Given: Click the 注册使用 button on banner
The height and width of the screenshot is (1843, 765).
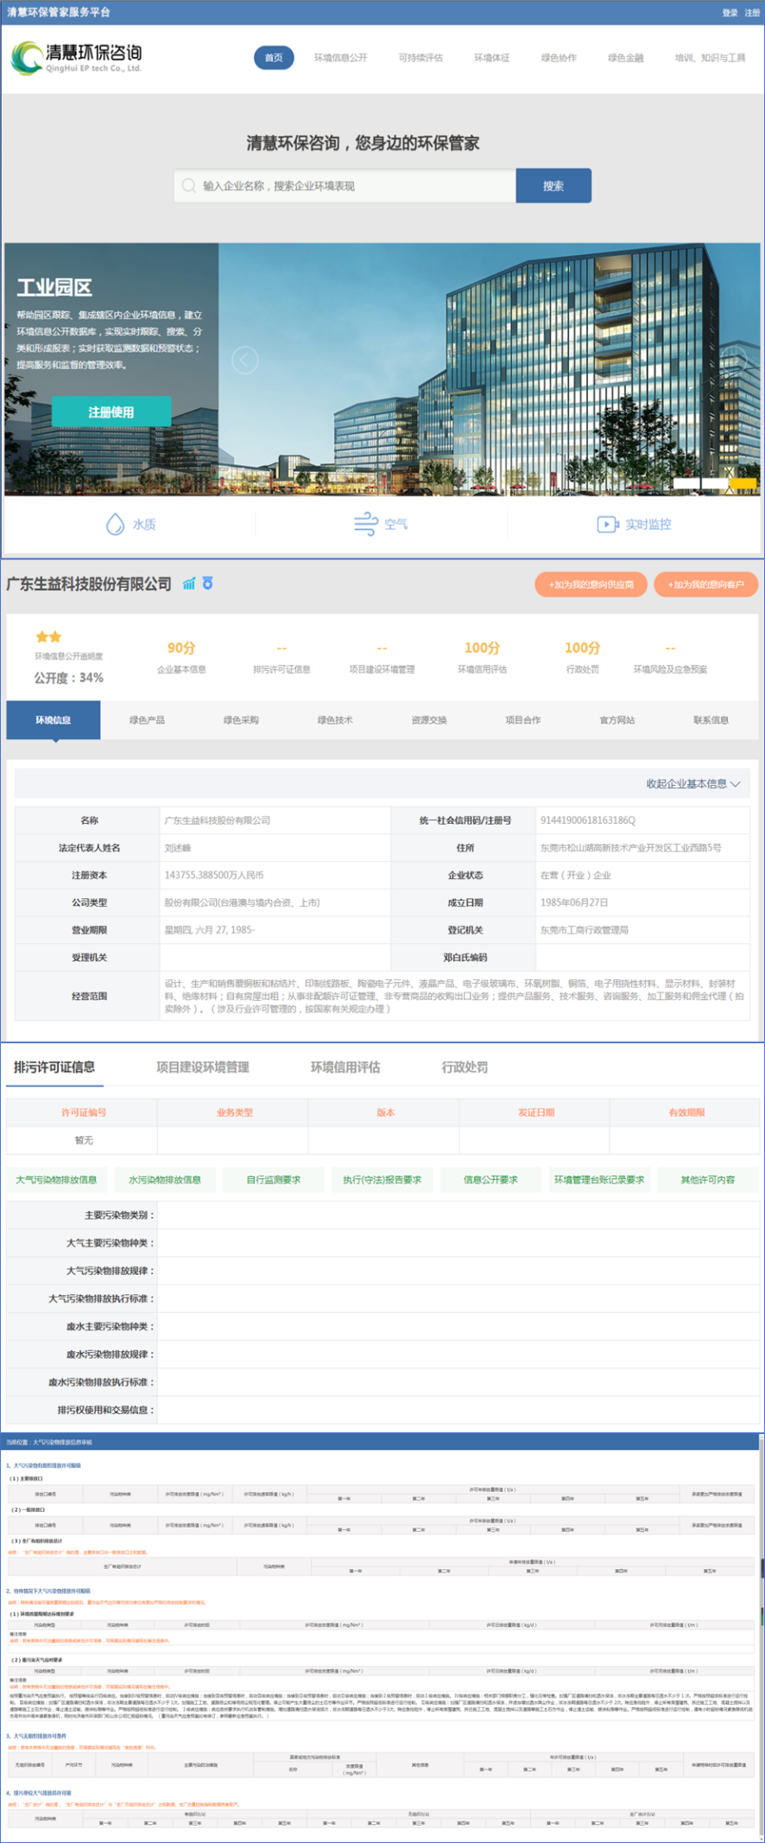Looking at the screenshot, I should pyautogui.click(x=111, y=411).
